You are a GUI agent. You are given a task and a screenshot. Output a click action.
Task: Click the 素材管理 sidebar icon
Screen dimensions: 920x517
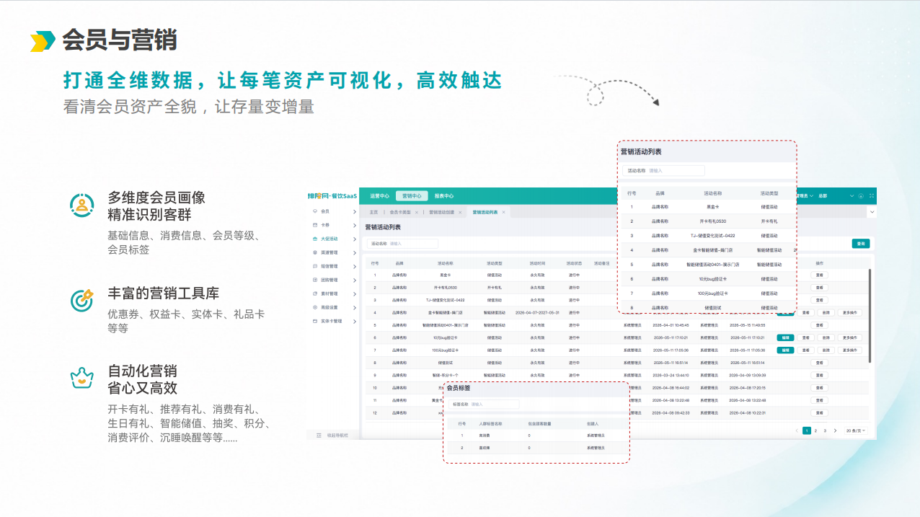click(315, 293)
